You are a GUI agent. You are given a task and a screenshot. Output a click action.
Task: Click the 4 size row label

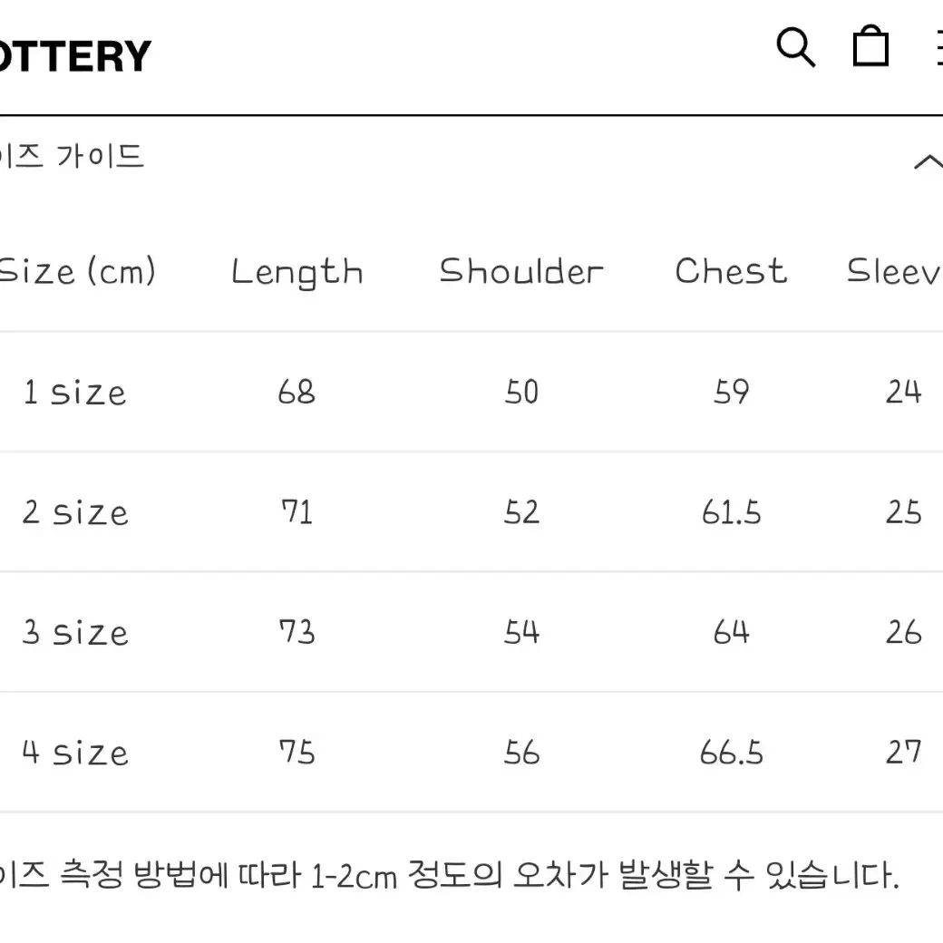75,753
